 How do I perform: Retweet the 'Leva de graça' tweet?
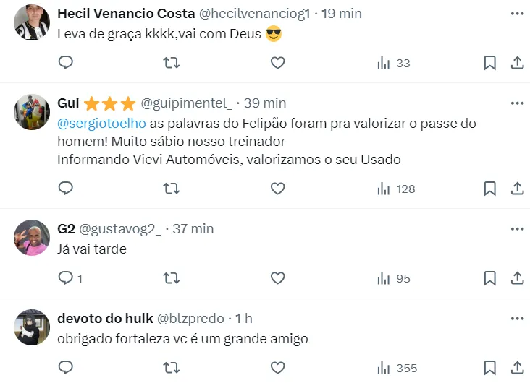172,63
